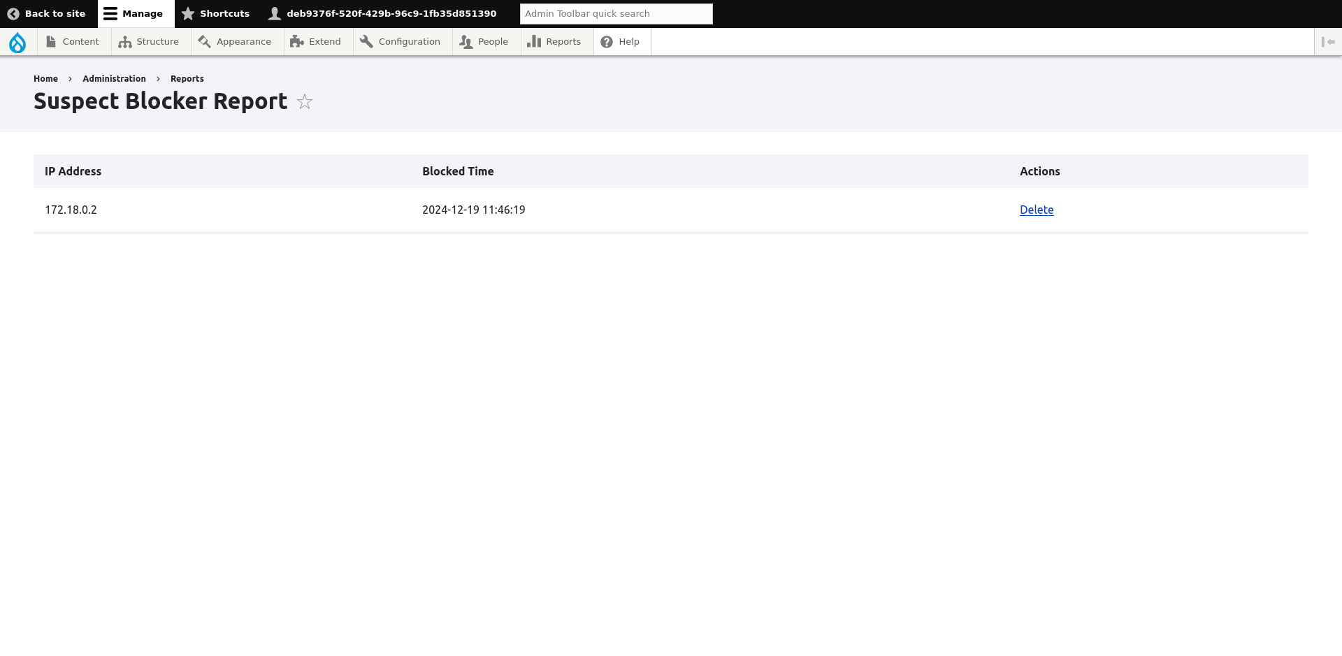Viewport: 1342px width, 656px height.
Task: Navigate to the Administration breadcrumb
Action: click(x=114, y=78)
